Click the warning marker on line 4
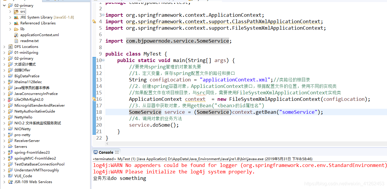 tap(94, 22)
